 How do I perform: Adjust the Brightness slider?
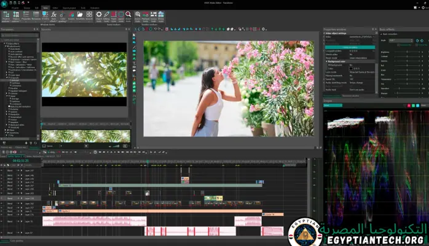[x=407, y=52]
